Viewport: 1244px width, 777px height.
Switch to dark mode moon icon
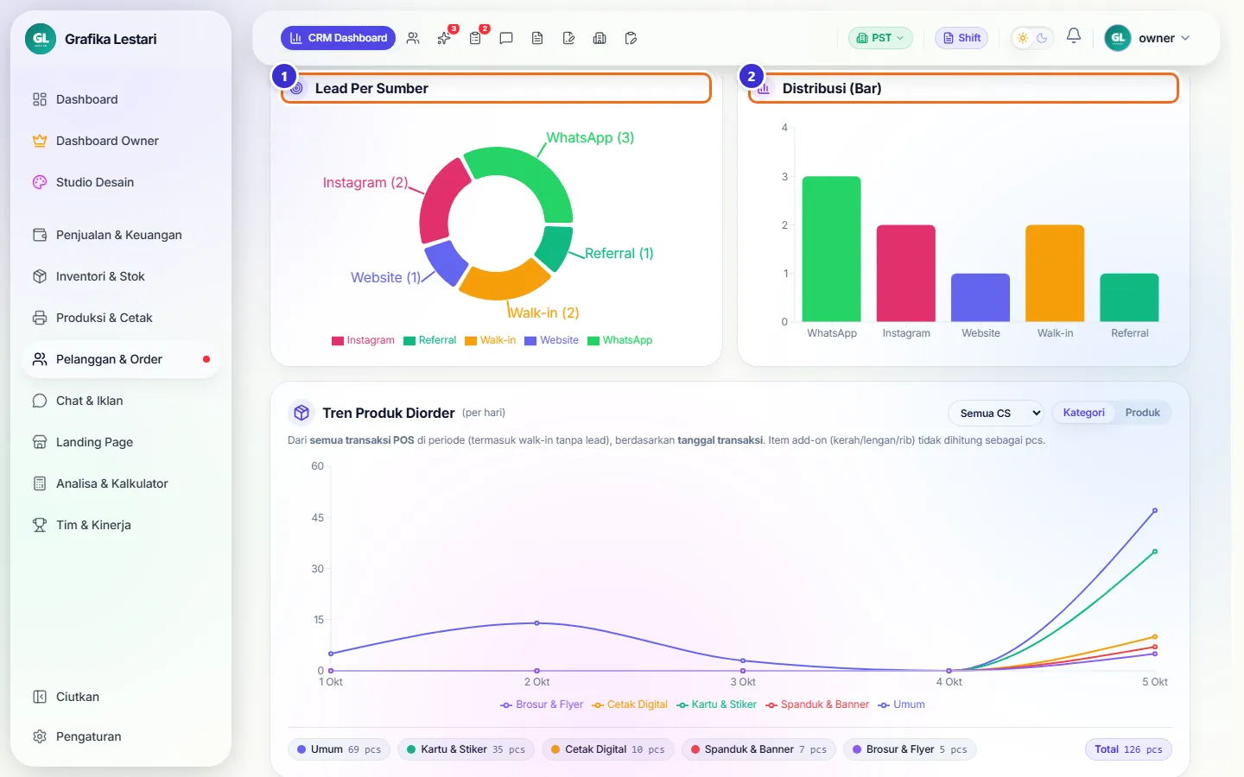[1042, 38]
